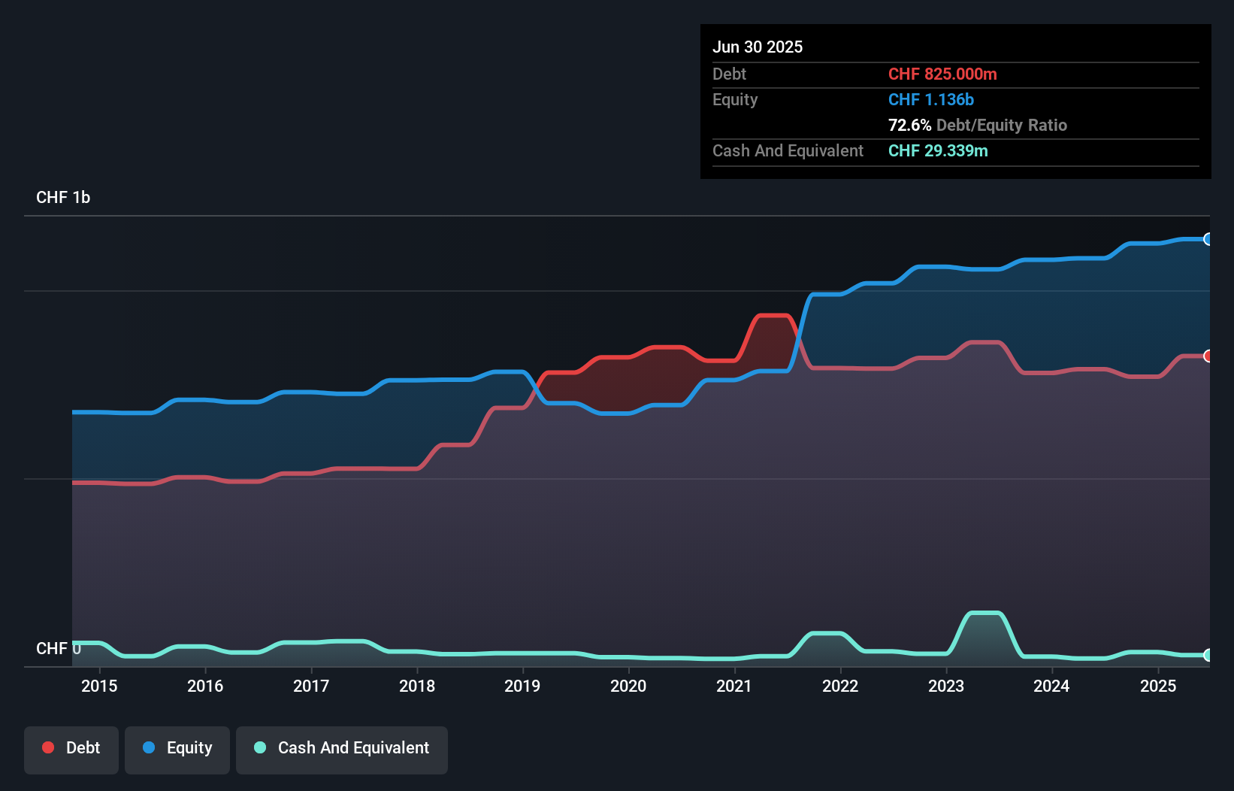Image resolution: width=1234 pixels, height=791 pixels.
Task: Click the CHF 825.000m debt value
Action: pos(942,74)
